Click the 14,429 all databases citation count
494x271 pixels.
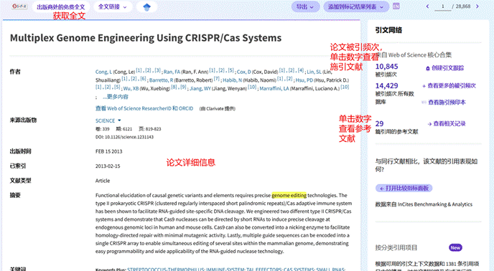pos(386,85)
